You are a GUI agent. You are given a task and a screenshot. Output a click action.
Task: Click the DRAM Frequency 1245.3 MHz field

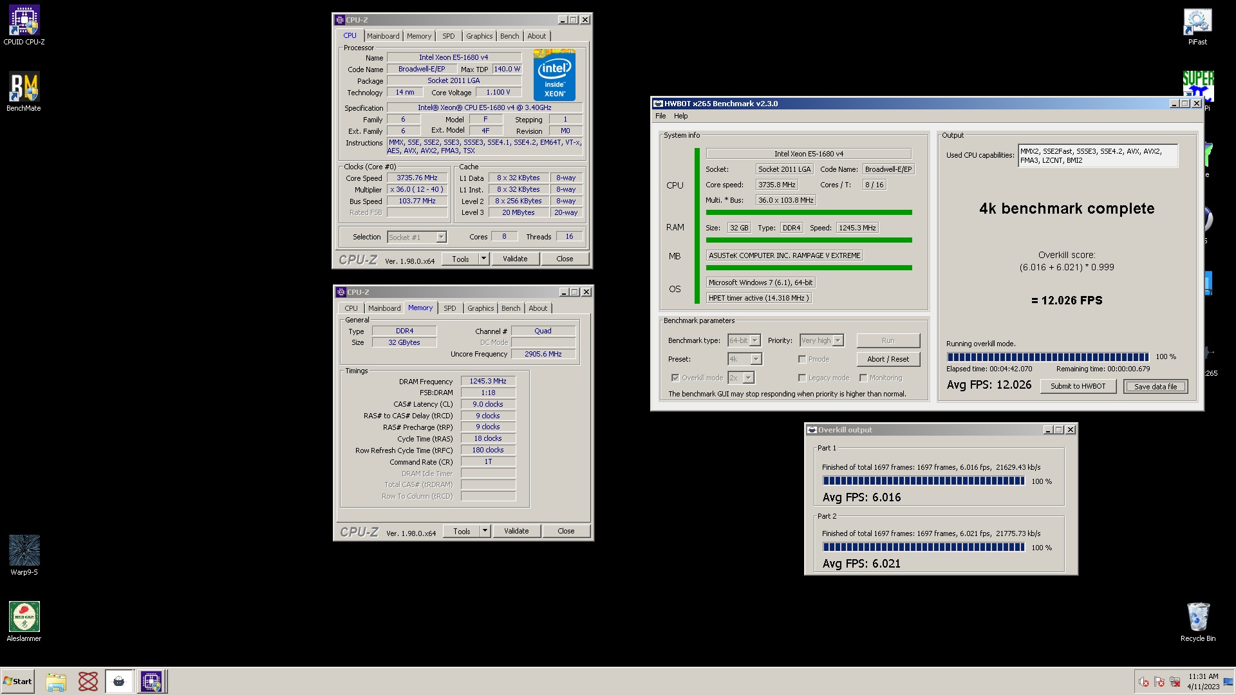click(488, 381)
